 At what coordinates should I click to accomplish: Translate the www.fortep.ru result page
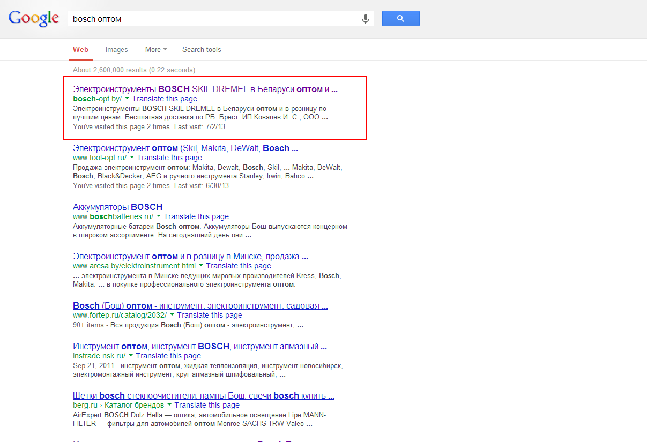(x=210, y=315)
